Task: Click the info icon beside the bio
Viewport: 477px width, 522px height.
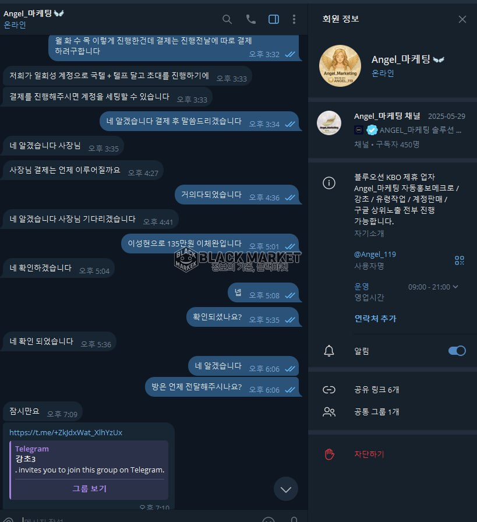Action: point(329,183)
